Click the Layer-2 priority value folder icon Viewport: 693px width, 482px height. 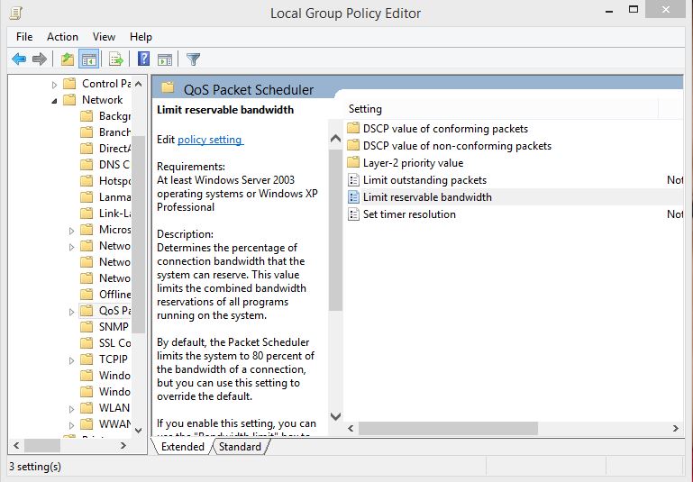353,162
